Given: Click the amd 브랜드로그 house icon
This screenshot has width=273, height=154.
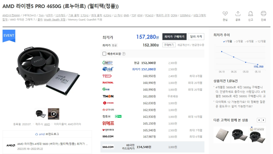Looking at the screenshot, I should [x=37, y=134].
